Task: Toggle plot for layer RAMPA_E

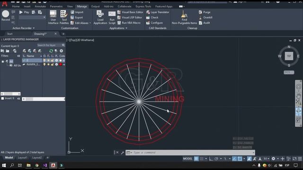Action: tap(56, 65)
